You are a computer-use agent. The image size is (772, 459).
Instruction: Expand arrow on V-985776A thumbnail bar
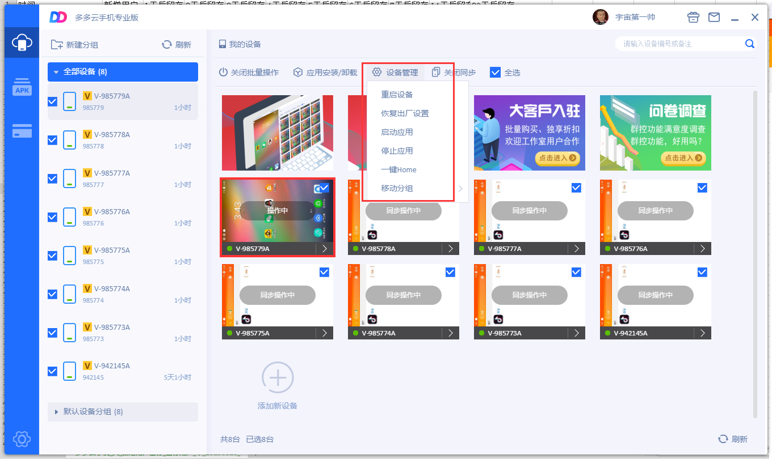[x=703, y=249]
